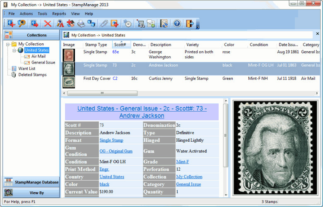
Task: Click the Curtiss Jenny stamp thumbnail
Action: click(69, 82)
